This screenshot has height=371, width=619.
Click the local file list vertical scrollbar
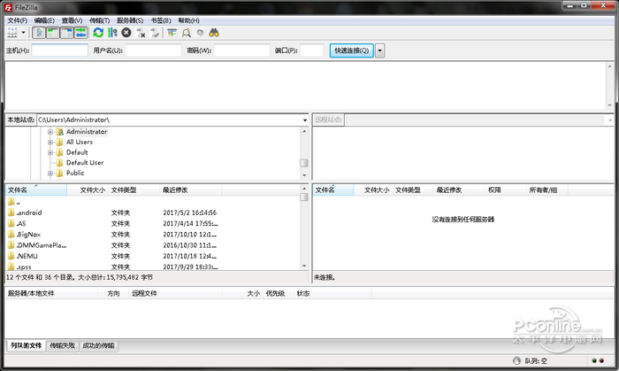[x=304, y=230]
